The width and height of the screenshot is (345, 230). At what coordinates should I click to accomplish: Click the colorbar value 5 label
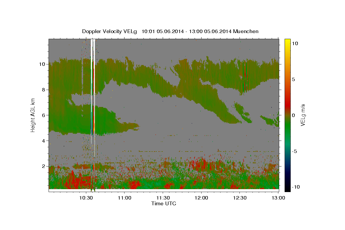pos(293,79)
